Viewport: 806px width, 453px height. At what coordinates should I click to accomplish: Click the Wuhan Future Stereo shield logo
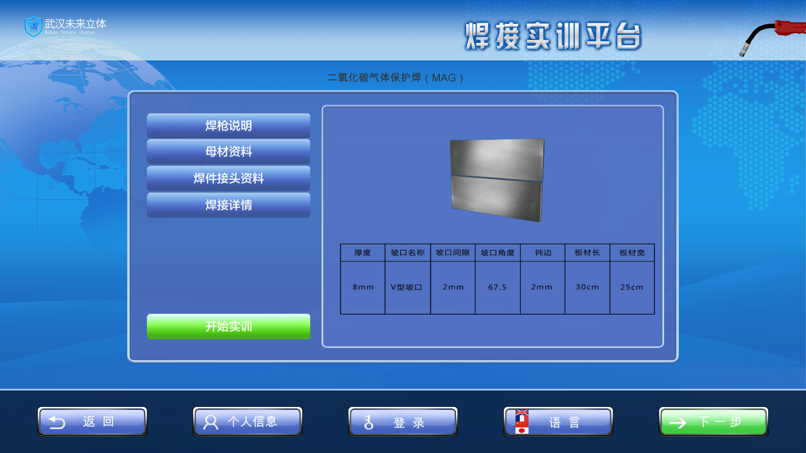pyautogui.click(x=33, y=26)
